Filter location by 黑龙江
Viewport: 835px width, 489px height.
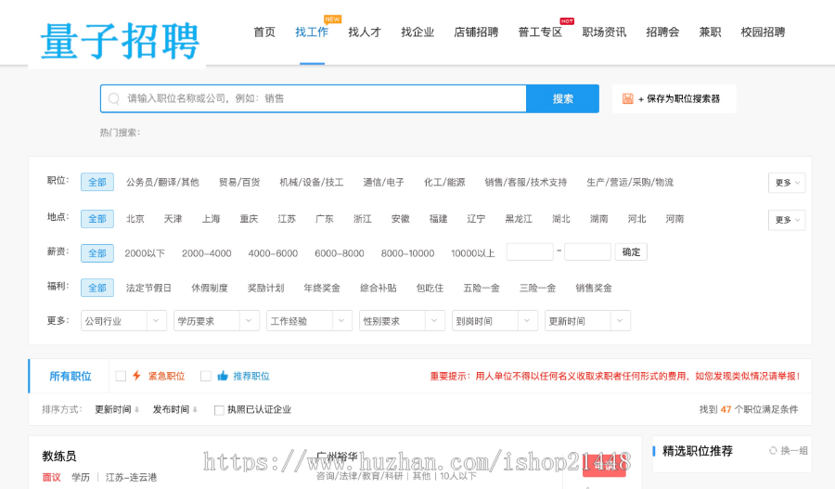(519, 219)
